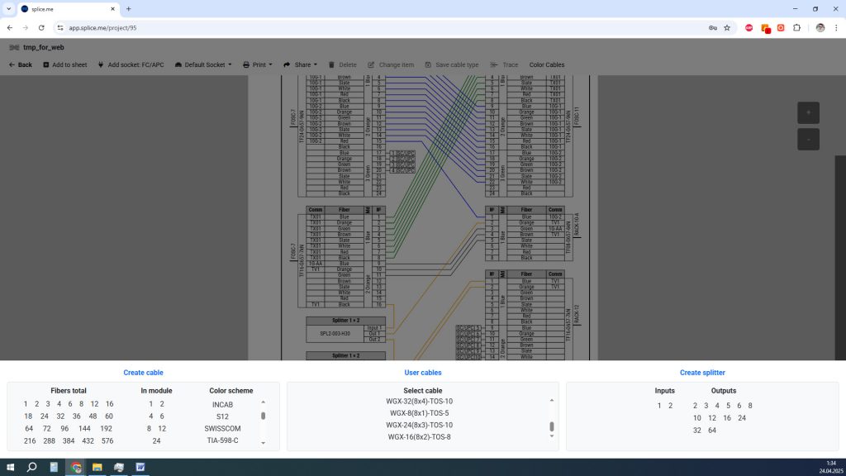This screenshot has height=476, width=846.
Task: Click the browser back arrow
Action: [x=10, y=27]
